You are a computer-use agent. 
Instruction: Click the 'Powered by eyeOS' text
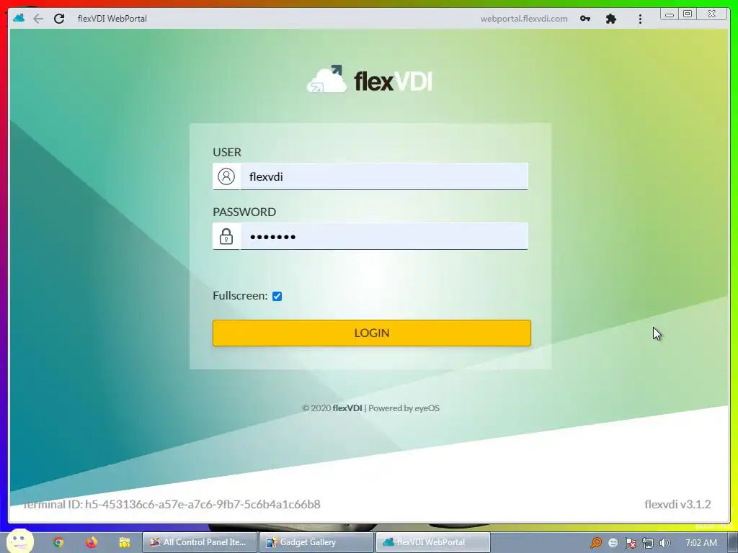tap(404, 408)
